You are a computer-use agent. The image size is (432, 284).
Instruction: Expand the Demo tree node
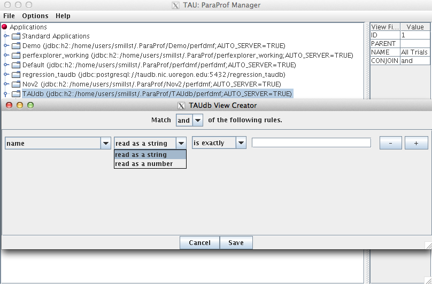pyautogui.click(x=6, y=46)
